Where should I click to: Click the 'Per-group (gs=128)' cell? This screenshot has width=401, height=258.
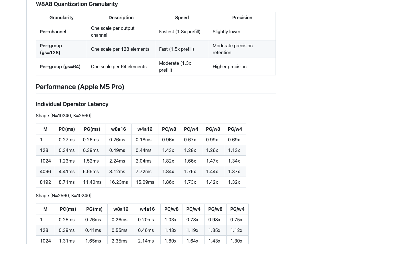coord(61,49)
